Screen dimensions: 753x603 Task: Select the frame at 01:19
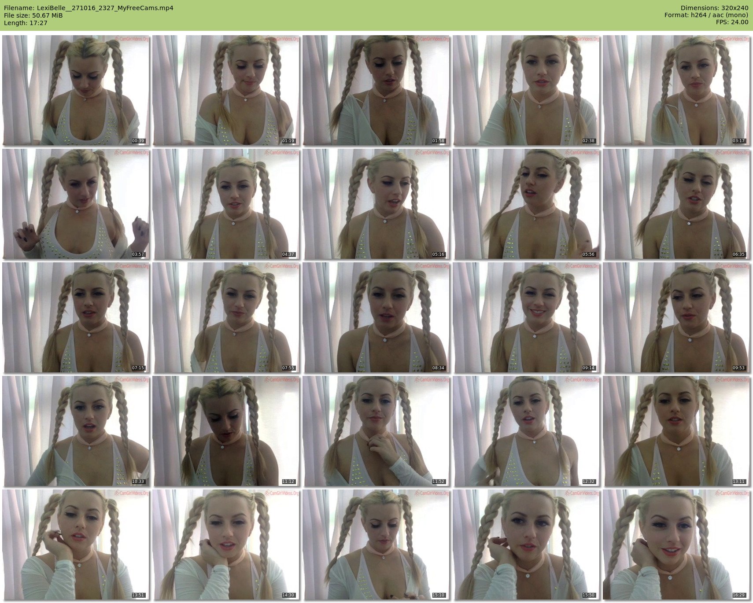(x=226, y=90)
